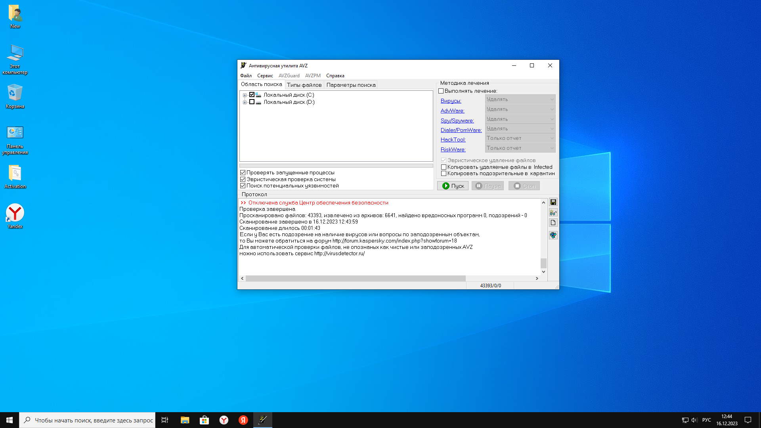Click the protocol horizontal scrollbar
The height and width of the screenshot is (428, 761).
[x=355, y=279]
